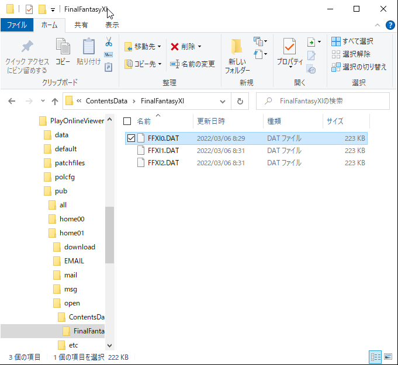Open New item icon menu
398x365 pixels.
point(260,41)
